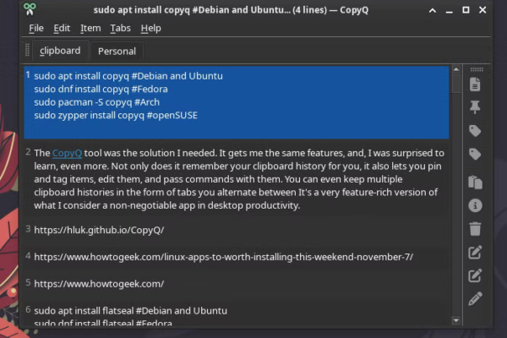Click the upper tag icon in sidebar
This screenshot has height=338, width=507.
(475, 131)
